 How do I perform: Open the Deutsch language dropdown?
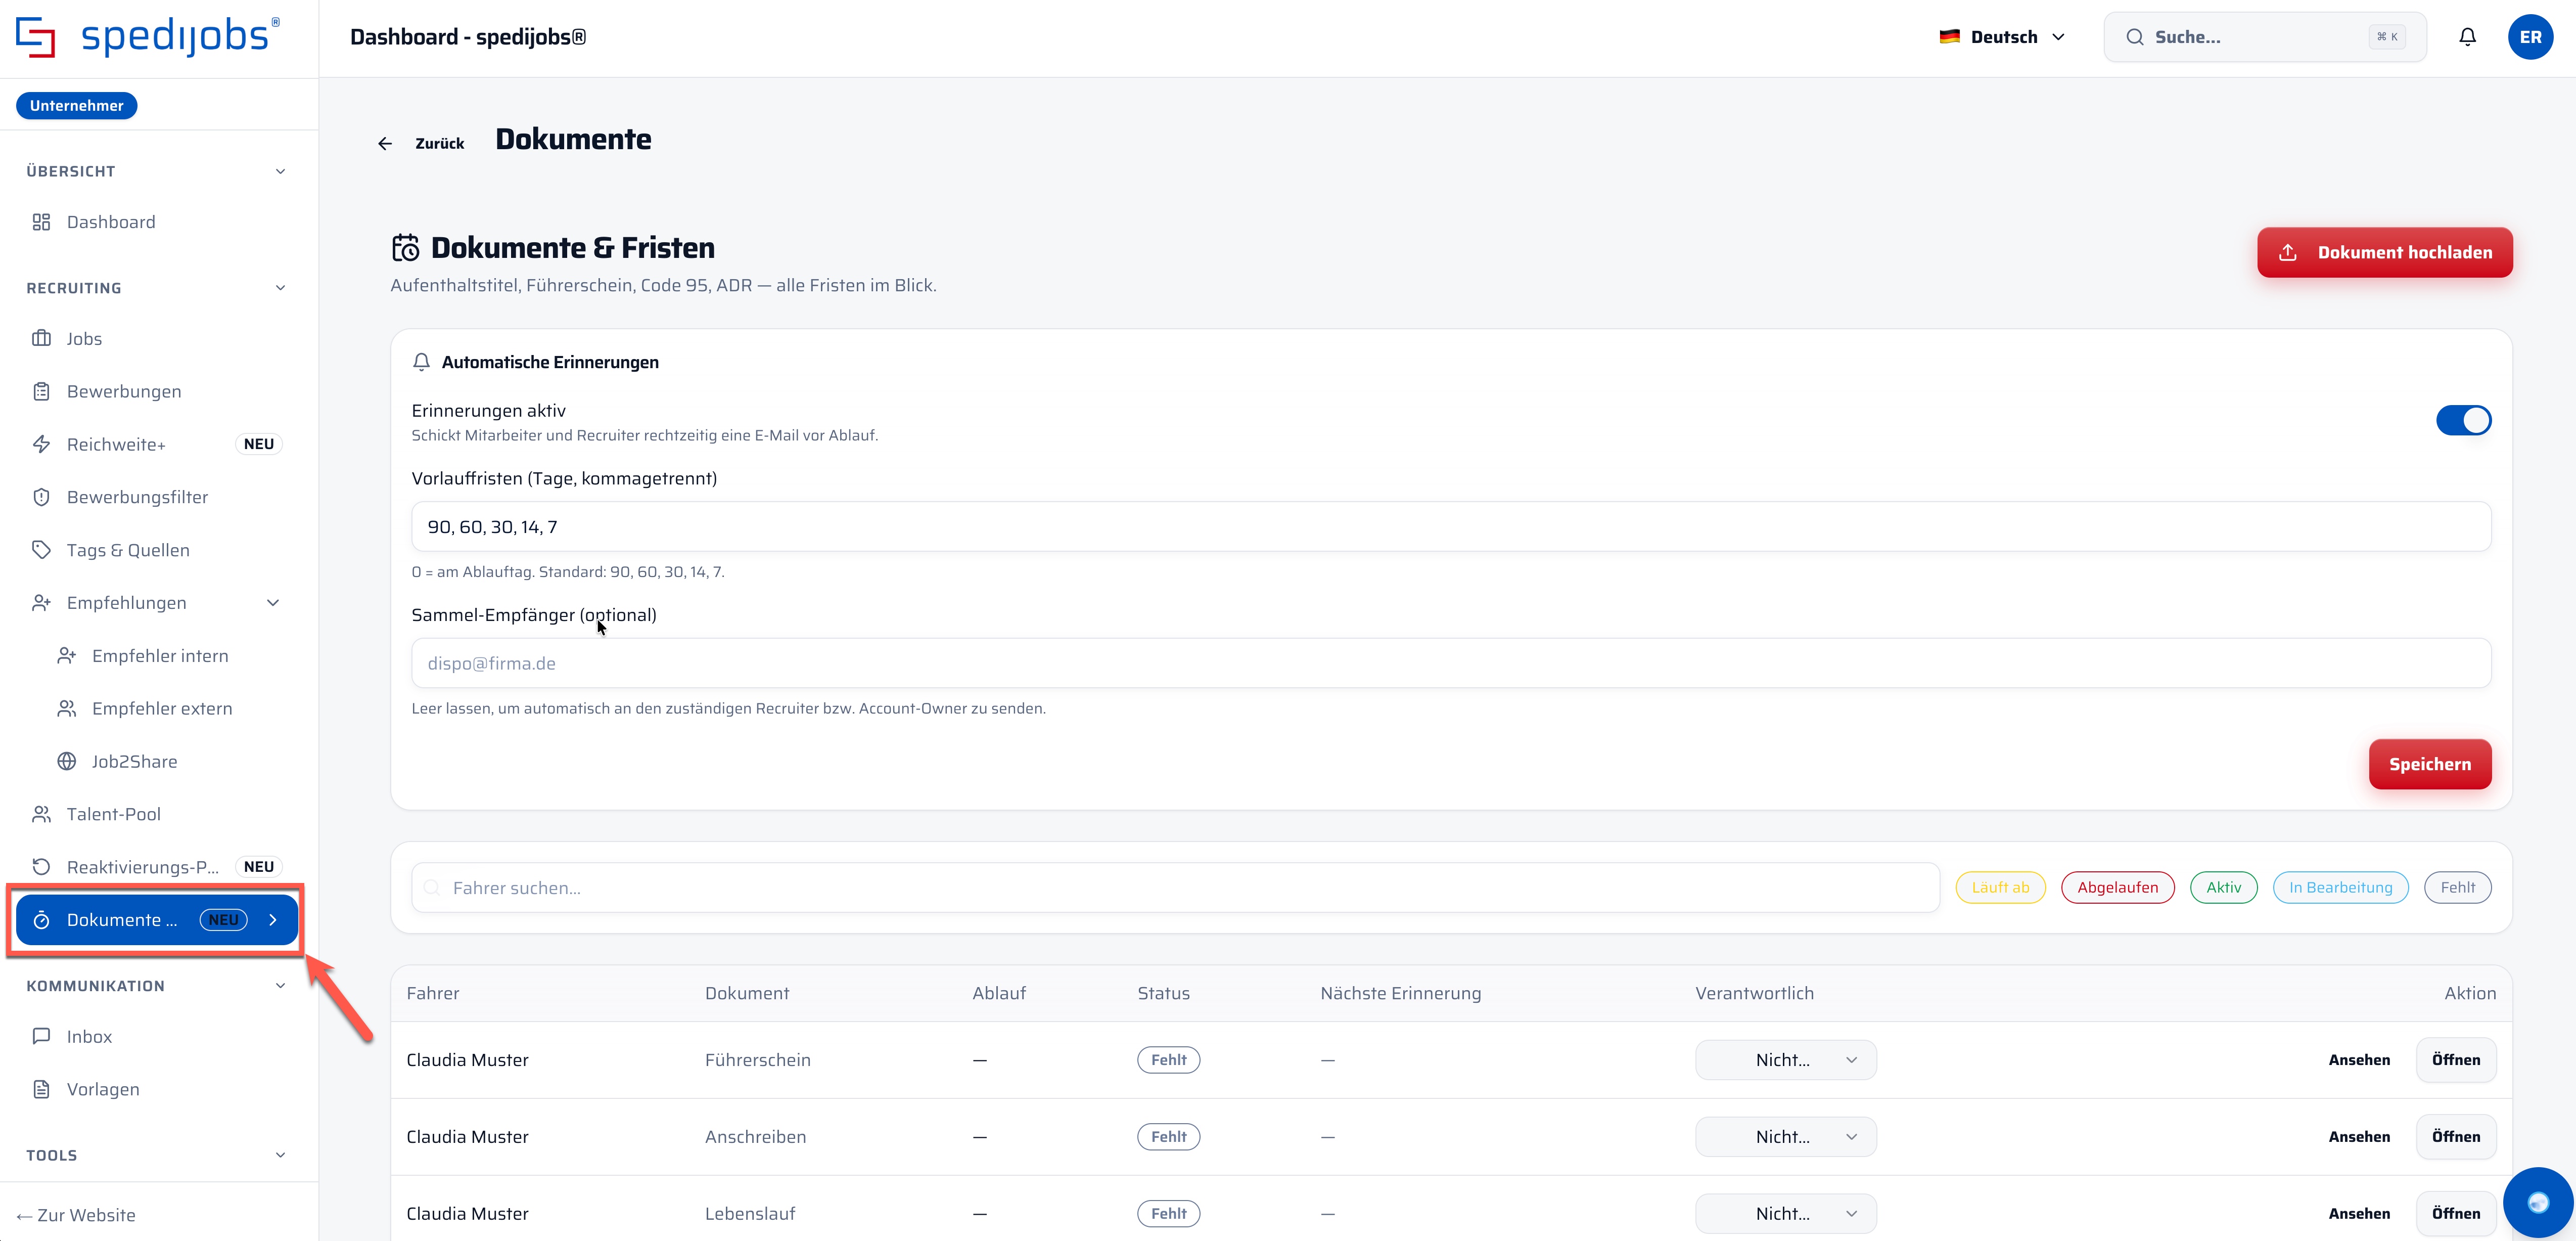[x=2003, y=37]
